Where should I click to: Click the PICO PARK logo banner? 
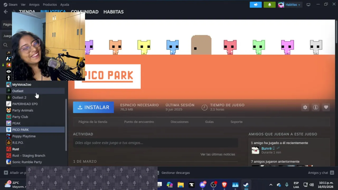pyautogui.click(x=113, y=77)
